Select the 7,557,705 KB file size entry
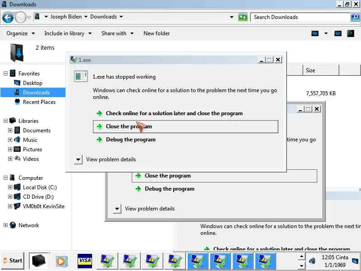 321,93
